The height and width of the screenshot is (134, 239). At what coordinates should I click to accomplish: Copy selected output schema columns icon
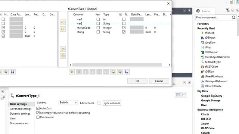coord(99,72)
